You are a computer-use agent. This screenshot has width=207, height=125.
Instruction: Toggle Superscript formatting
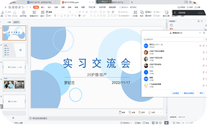tap(72, 16)
